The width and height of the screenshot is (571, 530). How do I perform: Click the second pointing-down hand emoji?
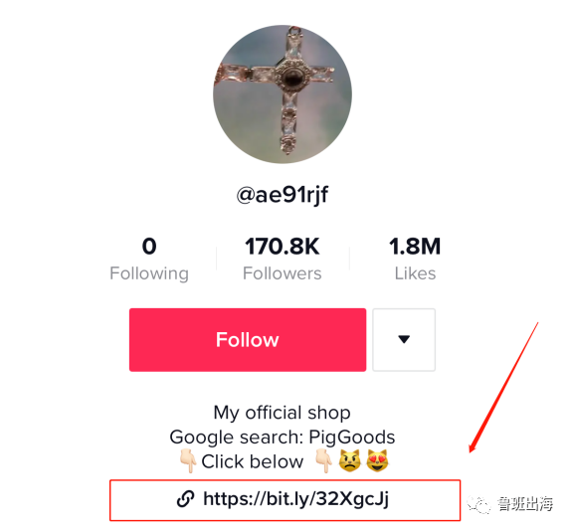coord(323,460)
